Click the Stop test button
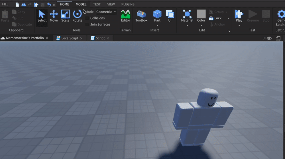 pyautogui.click(x=266, y=16)
